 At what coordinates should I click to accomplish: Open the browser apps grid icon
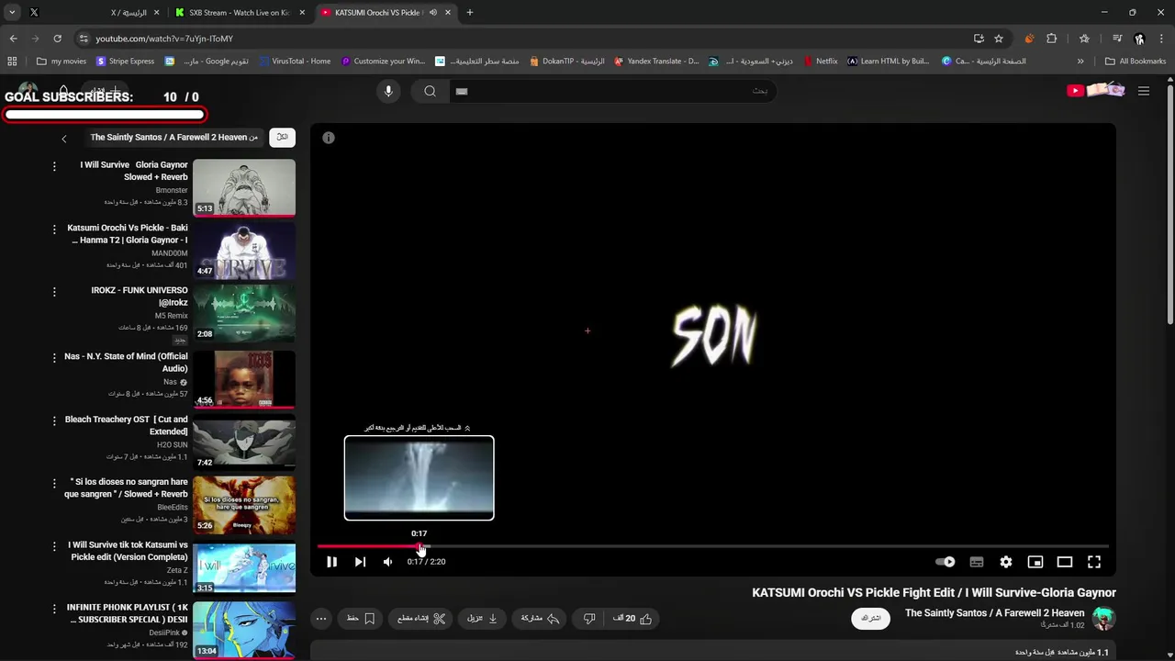(x=12, y=62)
